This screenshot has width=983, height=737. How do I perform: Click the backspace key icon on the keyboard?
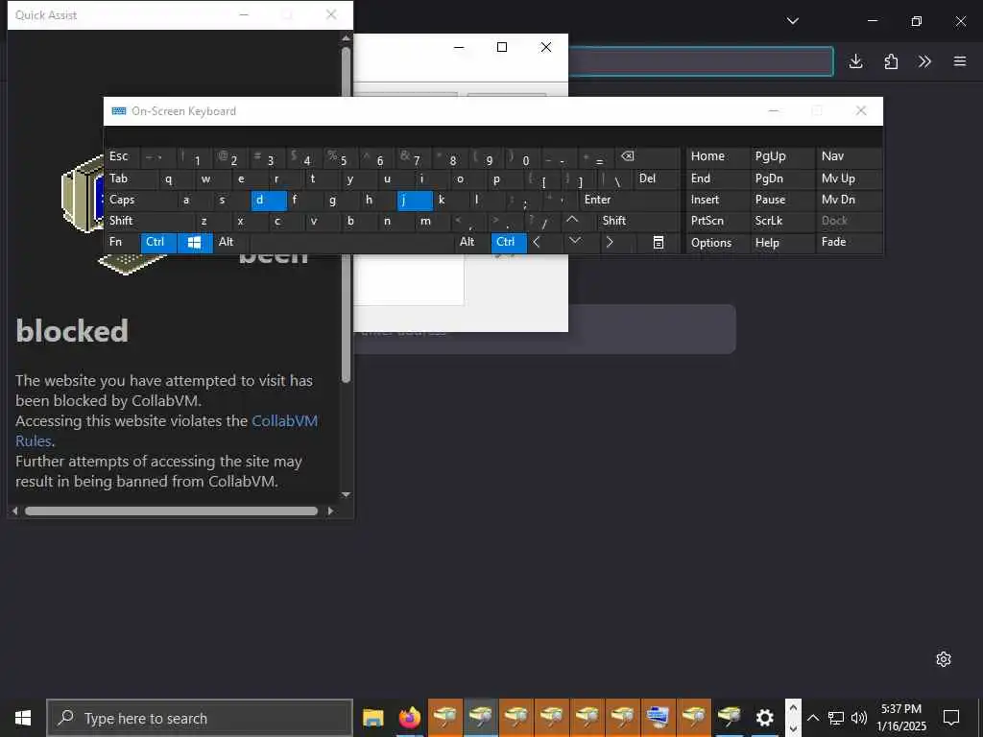coord(628,156)
